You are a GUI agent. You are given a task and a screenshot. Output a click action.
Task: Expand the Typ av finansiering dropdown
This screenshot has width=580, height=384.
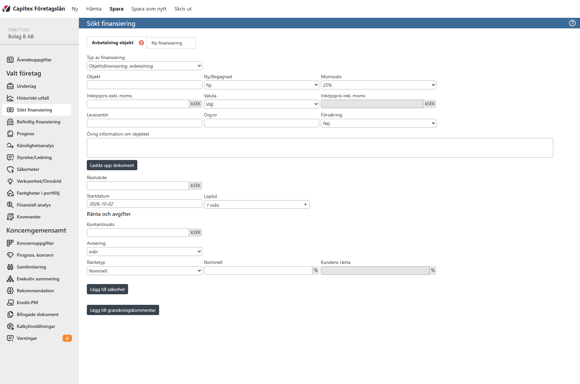(x=145, y=66)
